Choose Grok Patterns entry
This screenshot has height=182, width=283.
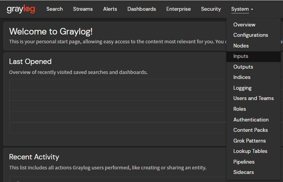(x=249, y=141)
